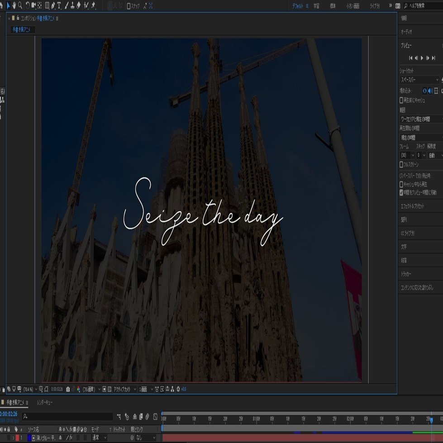This screenshot has height=443, width=443.
Task: Switch to 標準 workspace
Action: [x=333, y=6]
